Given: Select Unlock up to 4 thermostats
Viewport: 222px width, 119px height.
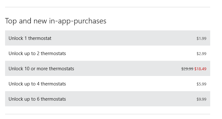Looking at the screenshot, I should 108,84.
